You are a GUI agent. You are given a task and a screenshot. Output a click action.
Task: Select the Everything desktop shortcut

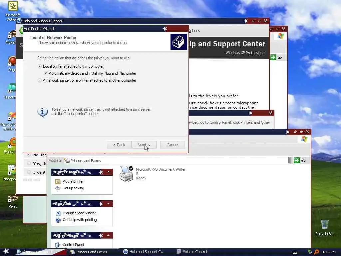tap(10, 146)
